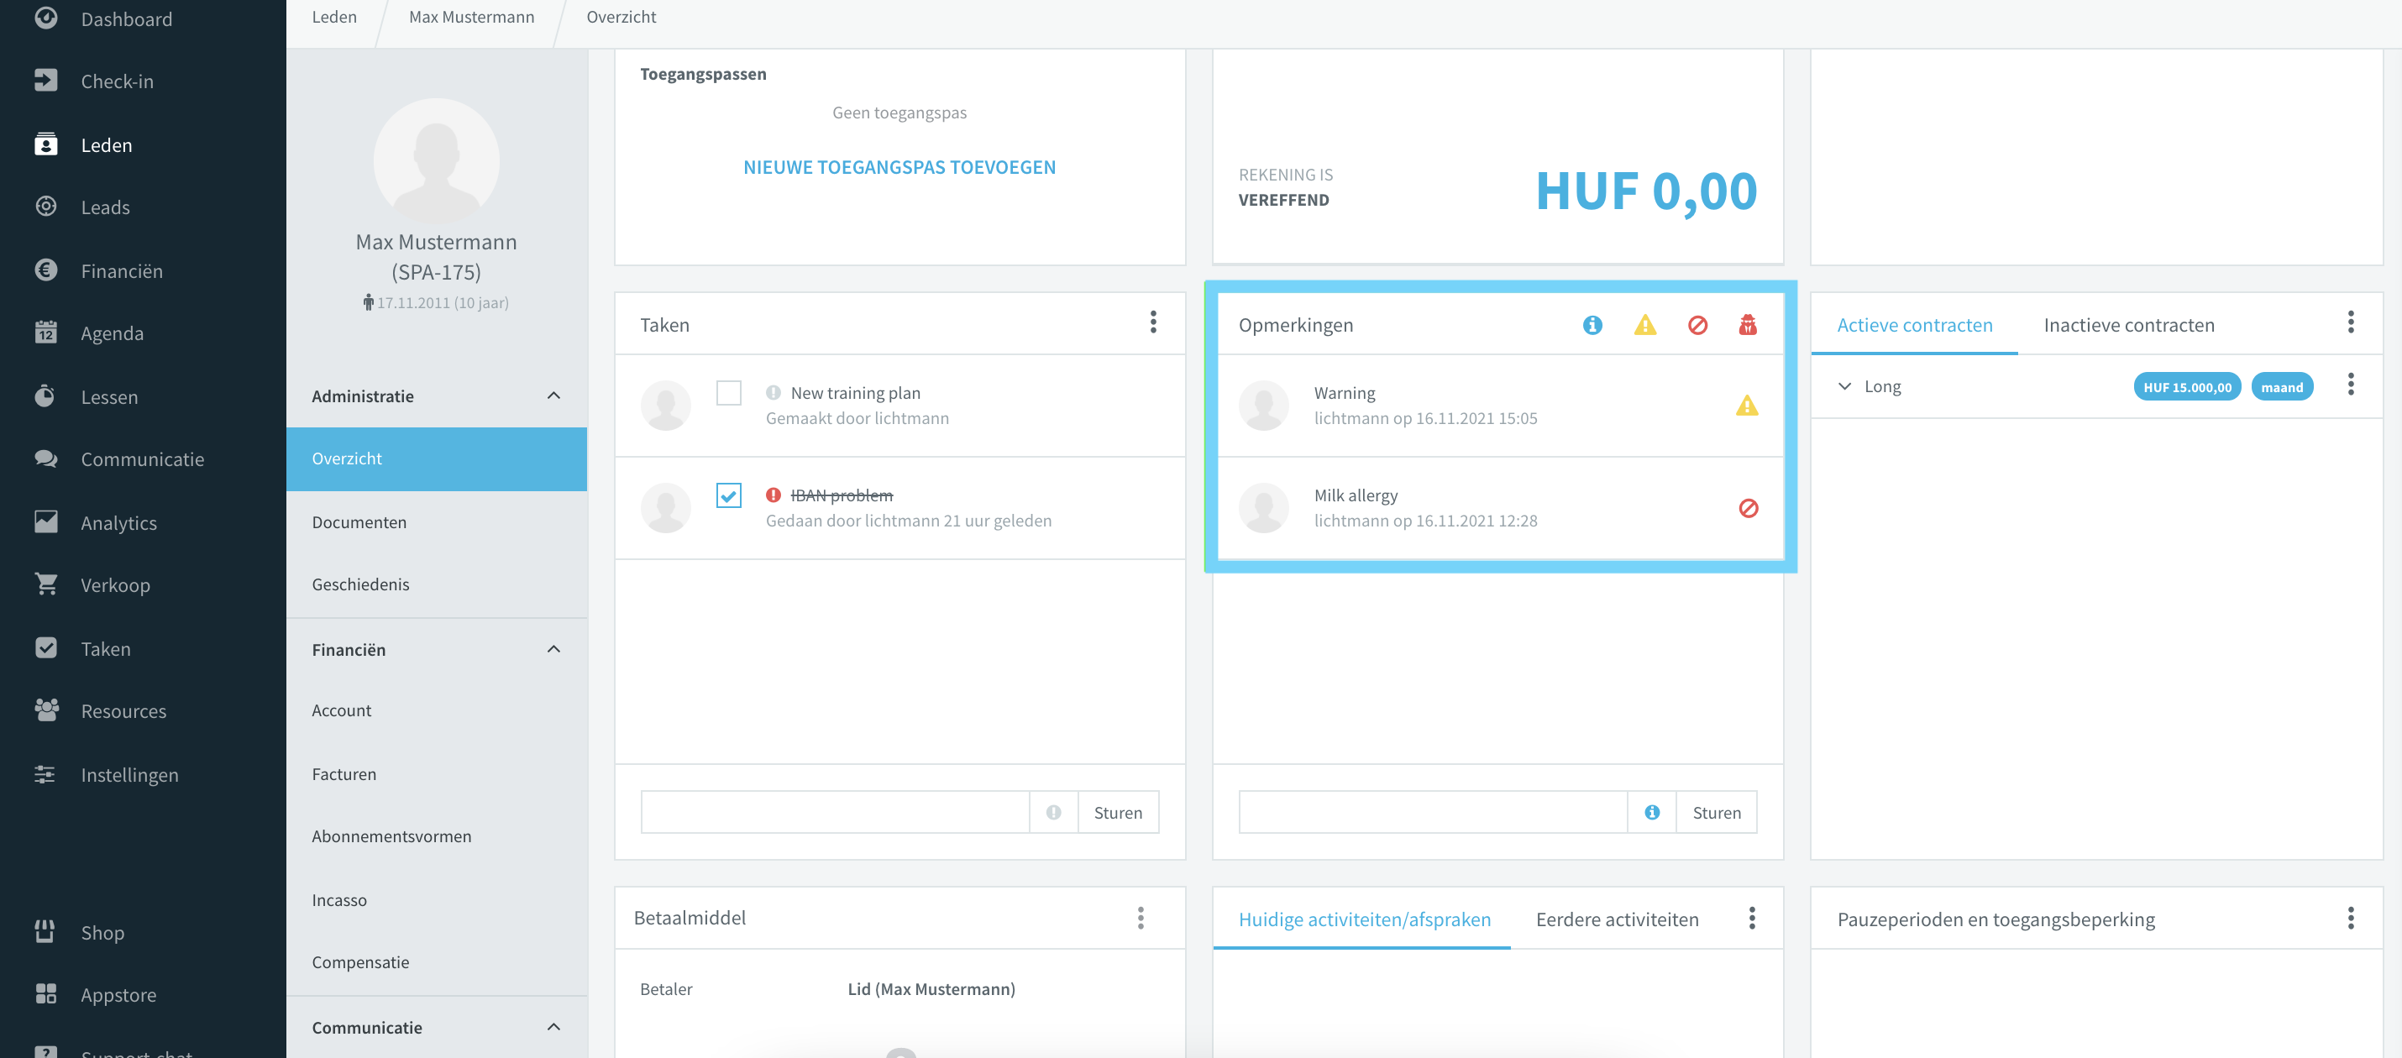Open Analytics in the left navigation
The height and width of the screenshot is (1058, 2402).
click(x=118, y=522)
